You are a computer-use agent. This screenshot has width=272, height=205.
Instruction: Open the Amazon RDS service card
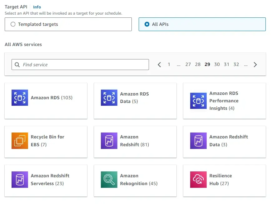pos(46,100)
